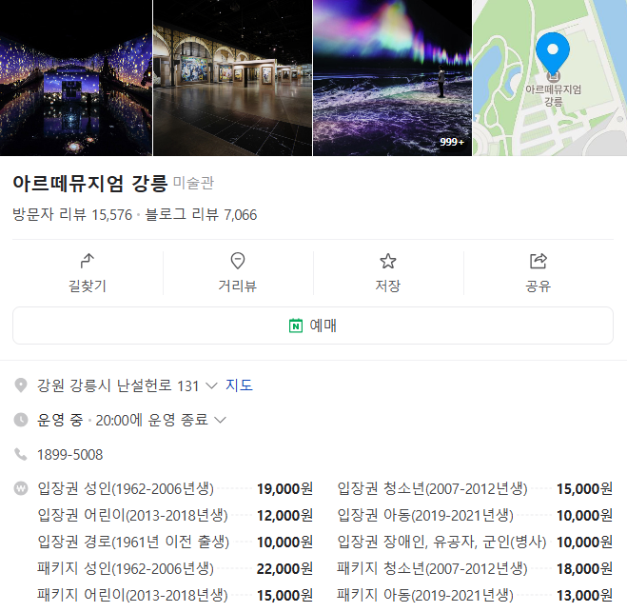
Task: Select 패키지 어린이(2013-2018년생) item
Action: coord(132,595)
